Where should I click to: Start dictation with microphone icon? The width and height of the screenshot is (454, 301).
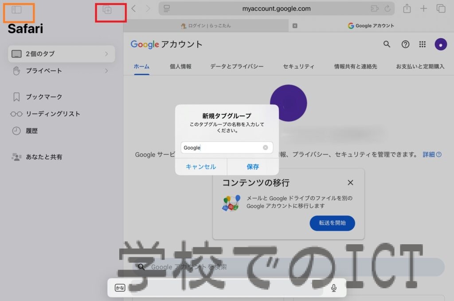click(x=333, y=288)
